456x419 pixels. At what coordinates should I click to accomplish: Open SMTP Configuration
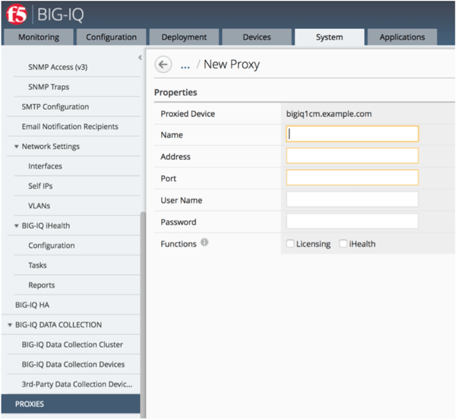[x=55, y=106]
